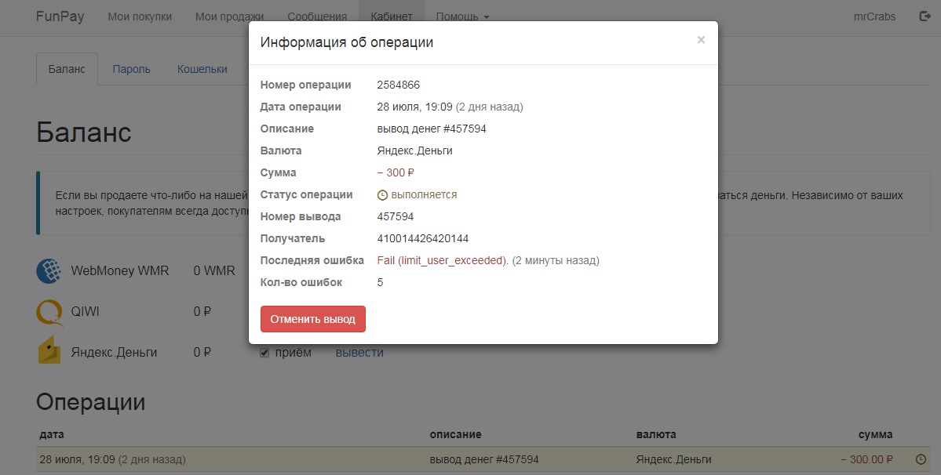Expand the Помощь dropdown menu
This screenshot has width=941, height=475.
(463, 16)
